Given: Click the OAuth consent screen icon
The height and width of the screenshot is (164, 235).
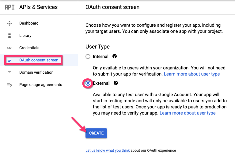Looking at the screenshot, I should coord(9,60).
